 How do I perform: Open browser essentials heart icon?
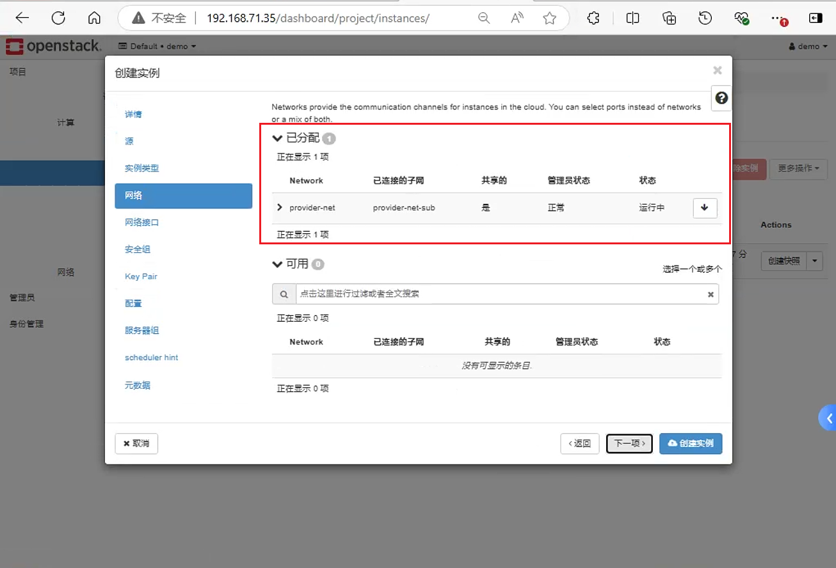coord(742,18)
